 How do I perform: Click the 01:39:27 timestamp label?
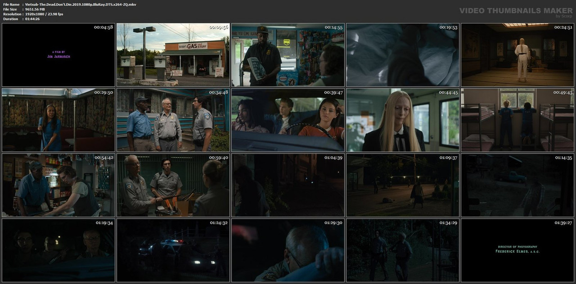pyautogui.click(x=562, y=223)
